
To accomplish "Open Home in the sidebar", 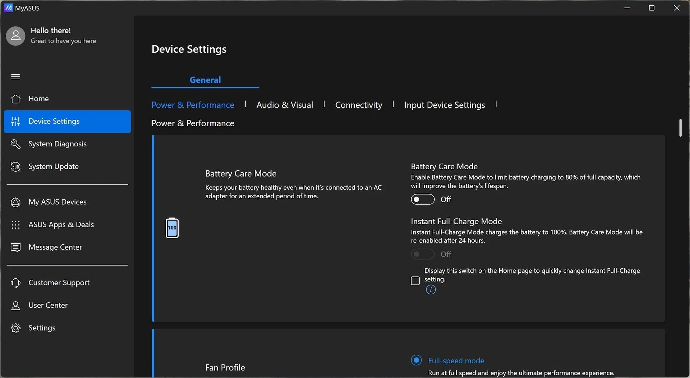I will click(67, 99).
